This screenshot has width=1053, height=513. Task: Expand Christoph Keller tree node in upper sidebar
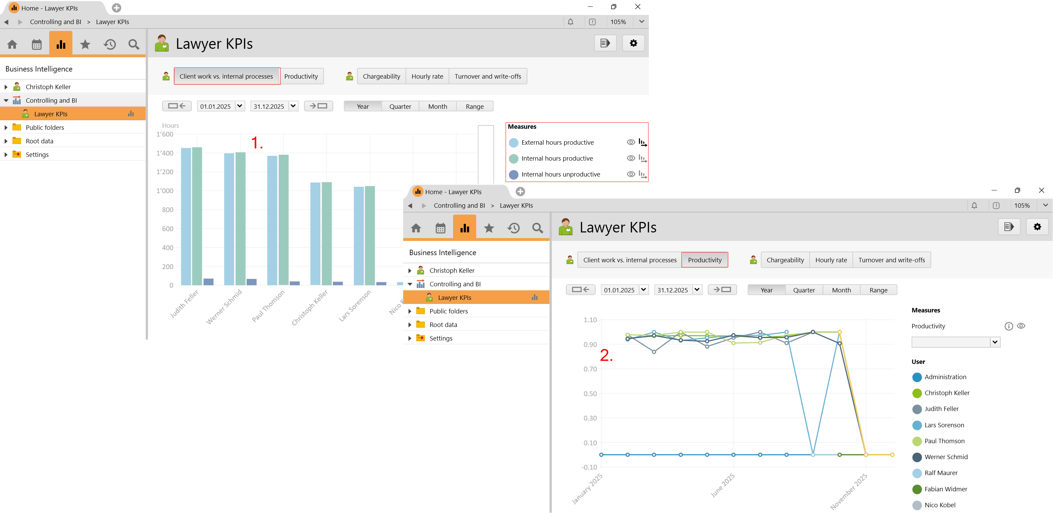coord(6,87)
